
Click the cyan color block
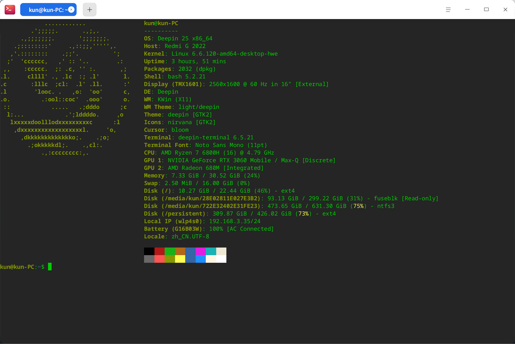[x=211, y=251]
